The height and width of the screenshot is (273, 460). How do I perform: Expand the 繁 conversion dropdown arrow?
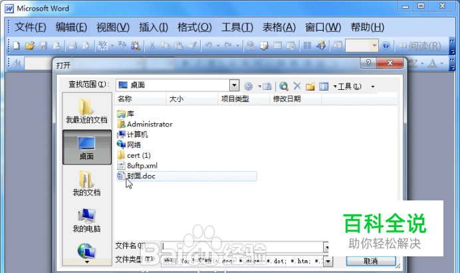[112, 45]
